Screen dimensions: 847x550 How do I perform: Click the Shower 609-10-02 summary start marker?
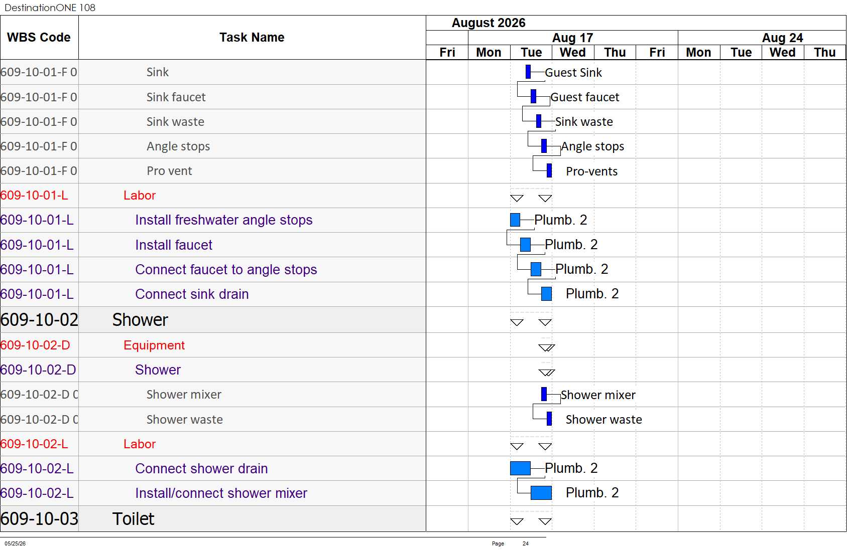coord(517,322)
